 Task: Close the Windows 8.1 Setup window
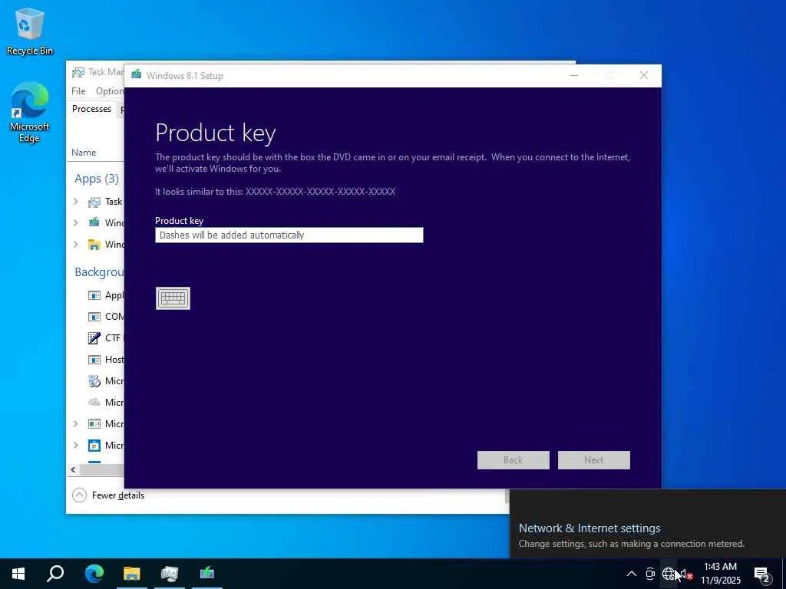(x=644, y=76)
